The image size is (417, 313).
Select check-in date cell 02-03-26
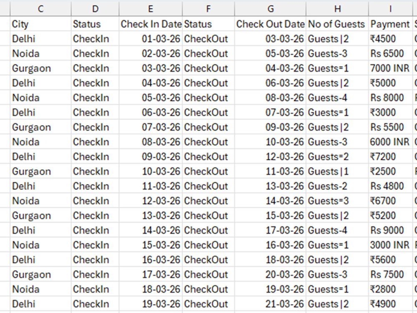pyautogui.click(x=151, y=53)
